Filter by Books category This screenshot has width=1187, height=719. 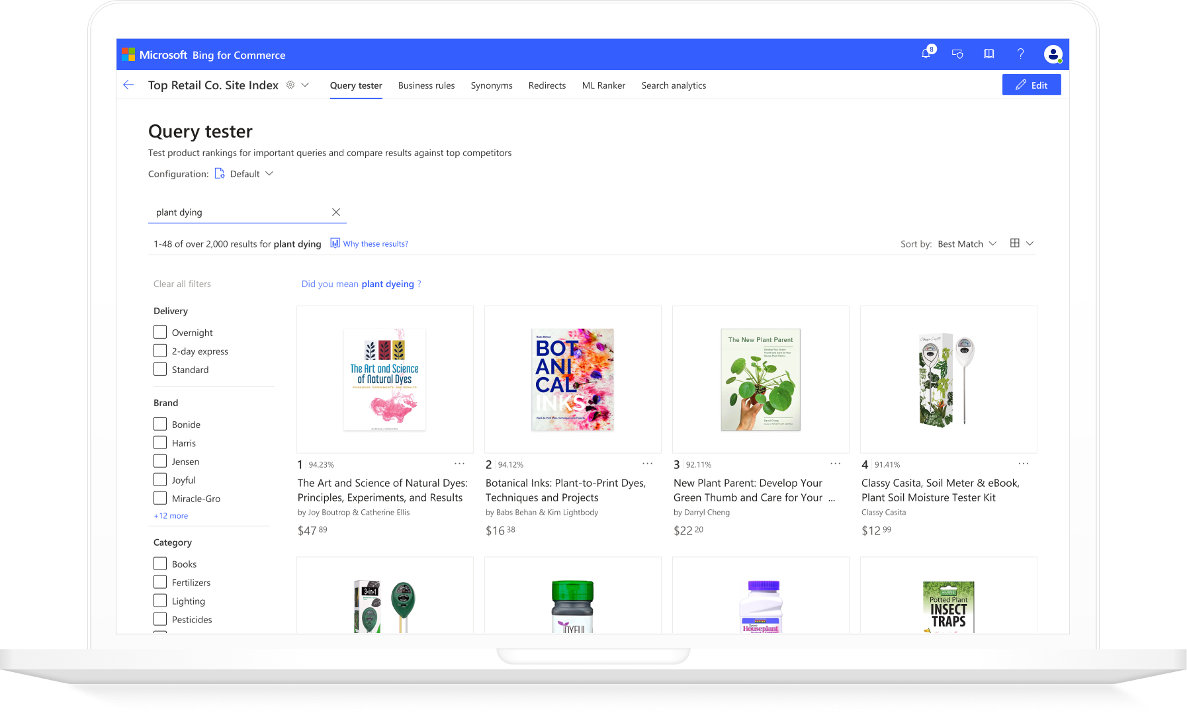(x=160, y=564)
